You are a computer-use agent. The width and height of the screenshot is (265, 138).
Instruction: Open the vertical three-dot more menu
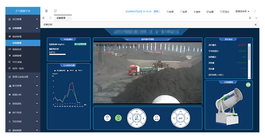[255, 11]
